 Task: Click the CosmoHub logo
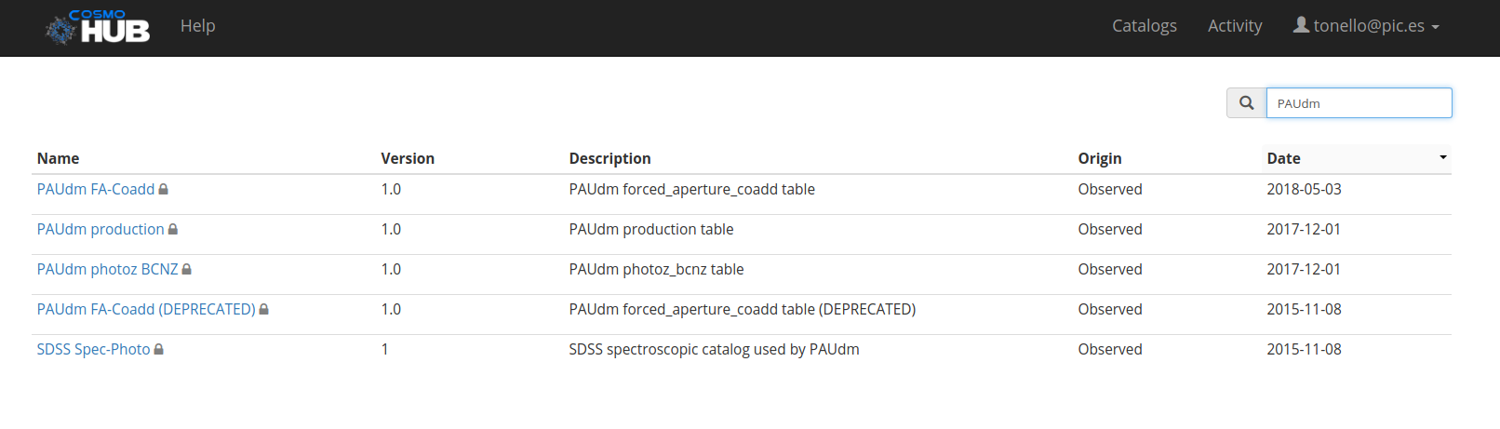pyautogui.click(x=98, y=27)
